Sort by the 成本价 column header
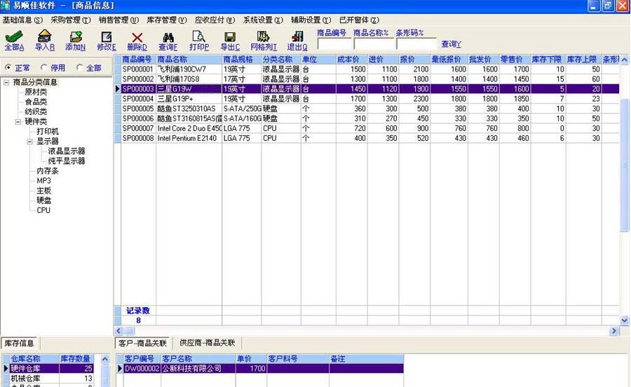Viewport: 631px width, 387px height. pyautogui.click(x=352, y=59)
